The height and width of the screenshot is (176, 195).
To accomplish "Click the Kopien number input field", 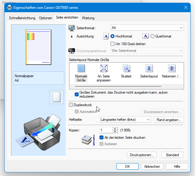I will pos(106,130).
